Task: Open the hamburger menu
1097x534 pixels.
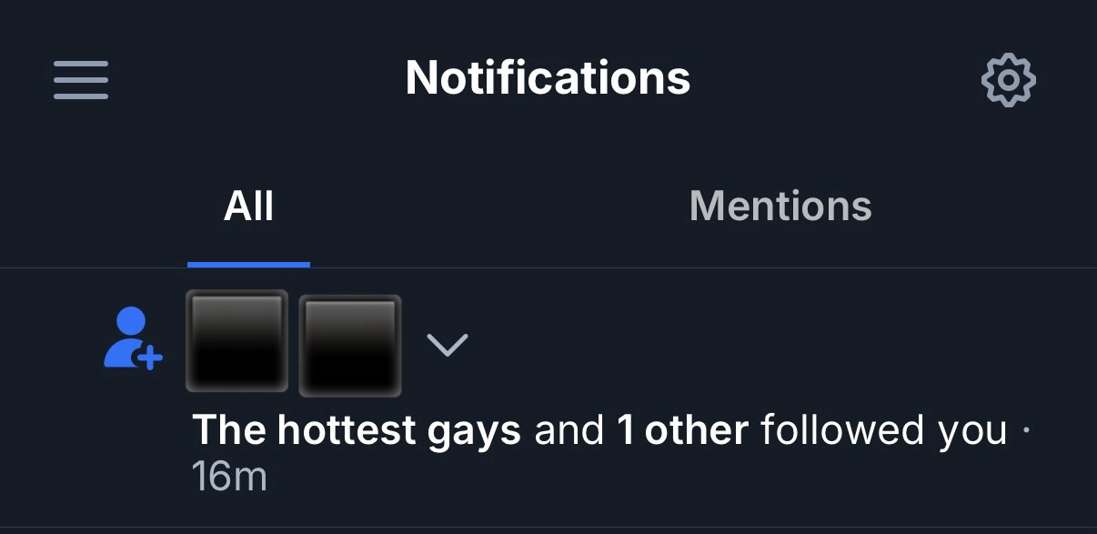Action: point(81,80)
